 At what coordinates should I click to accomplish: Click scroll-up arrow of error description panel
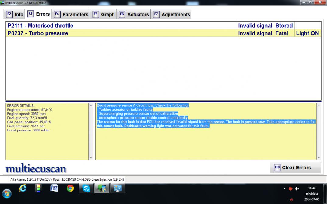coord(319,105)
